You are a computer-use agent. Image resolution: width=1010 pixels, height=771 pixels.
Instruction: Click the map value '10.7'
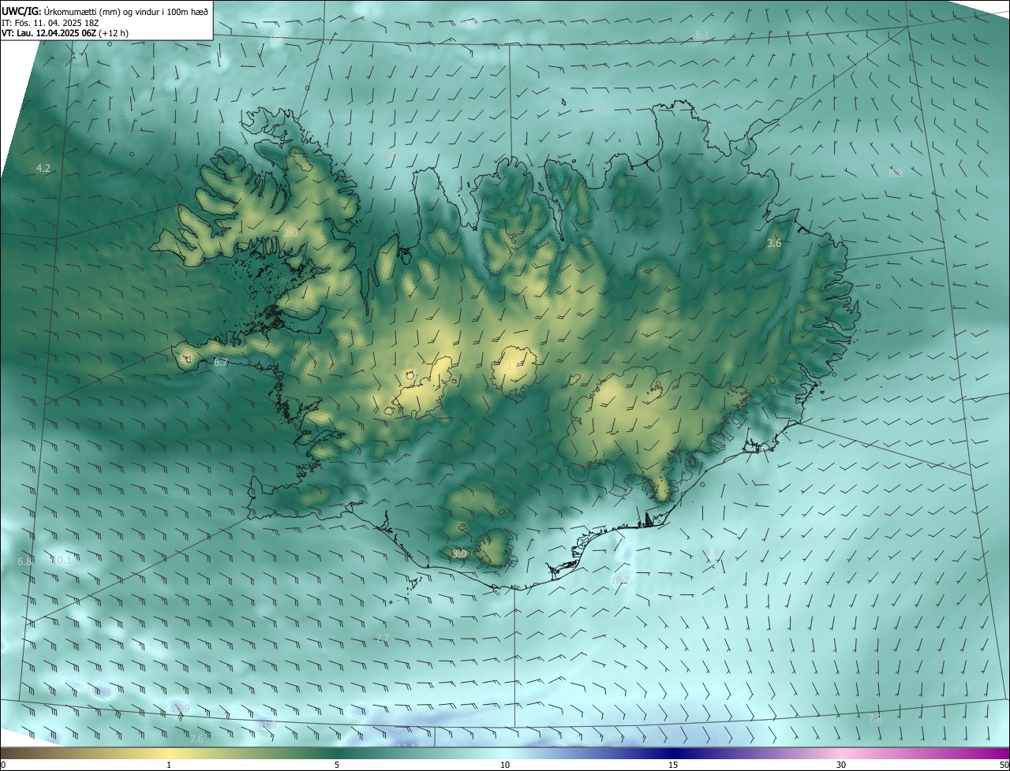point(620,580)
